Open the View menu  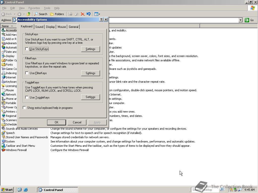[22, 8]
